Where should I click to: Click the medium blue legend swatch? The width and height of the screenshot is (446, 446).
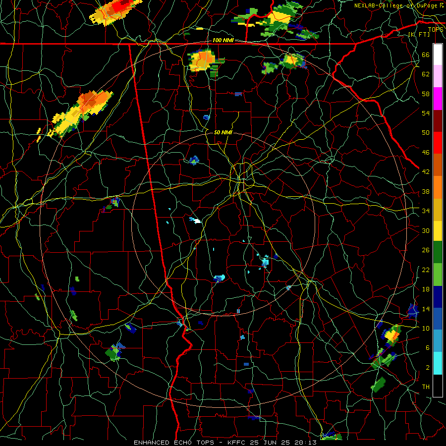tap(438, 319)
